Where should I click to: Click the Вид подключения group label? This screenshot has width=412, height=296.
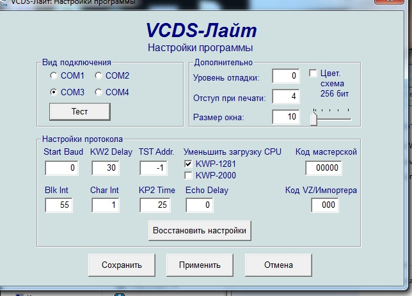[77, 63]
